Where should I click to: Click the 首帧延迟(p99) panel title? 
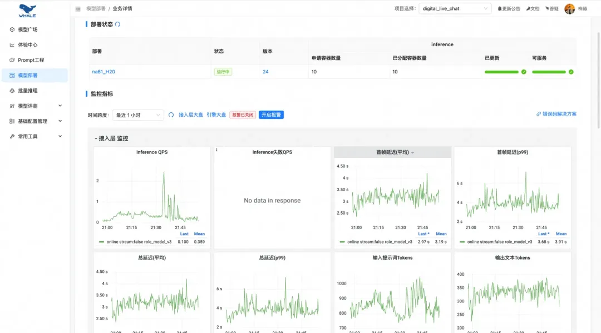tap(513, 152)
